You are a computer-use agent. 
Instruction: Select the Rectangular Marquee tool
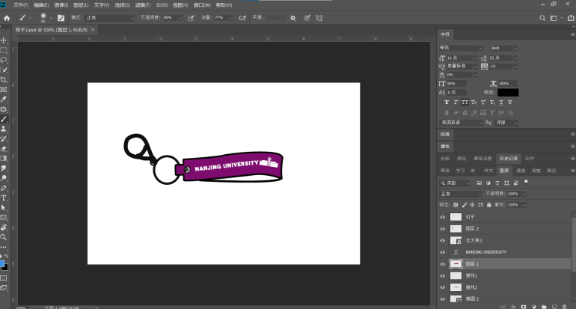point(4,50)
